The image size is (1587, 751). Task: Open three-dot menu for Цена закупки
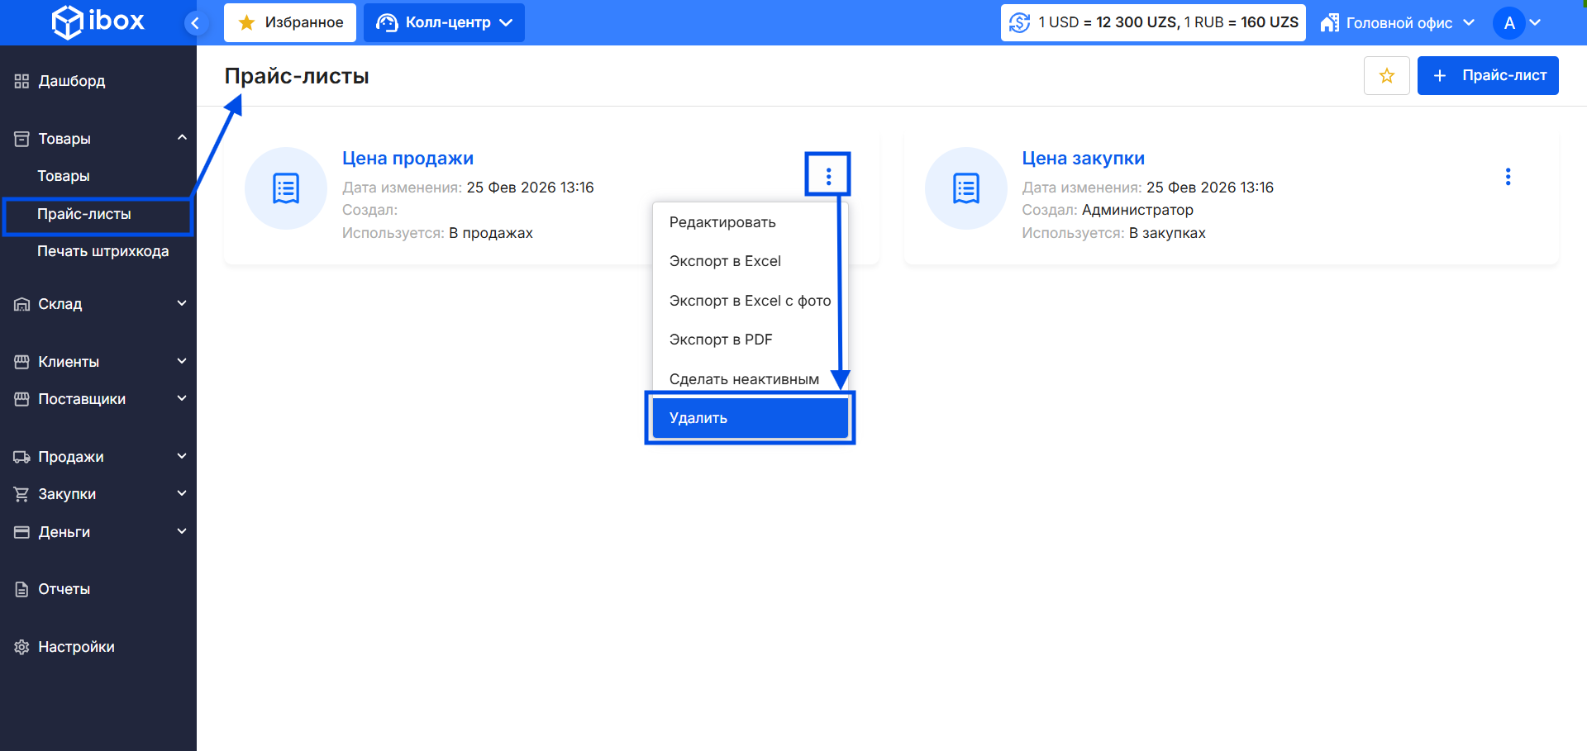pyautogui.click(x=1508, y=177)
